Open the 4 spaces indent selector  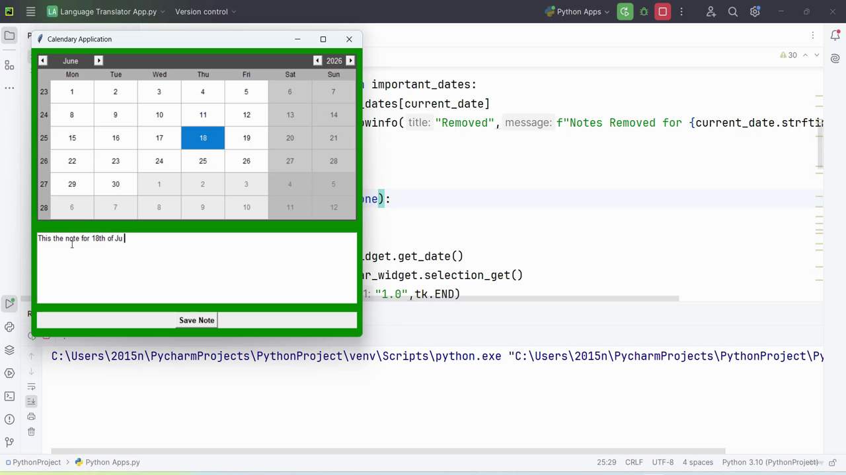698,462
